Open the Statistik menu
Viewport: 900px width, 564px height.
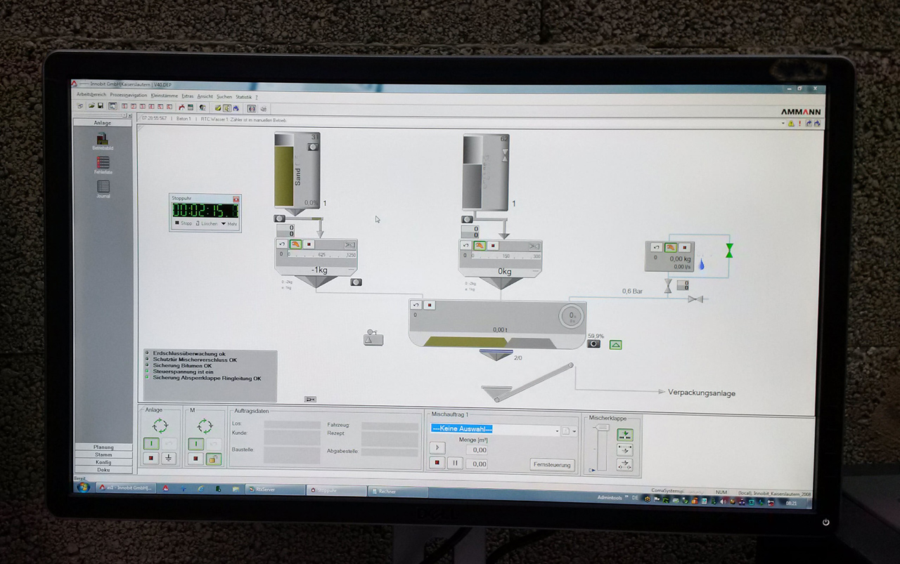click(243, 96)
